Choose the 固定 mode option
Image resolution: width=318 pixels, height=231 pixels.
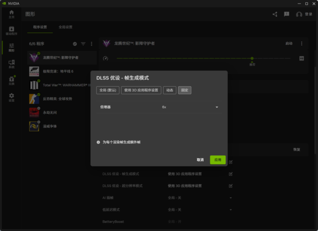(x=184, y=90)
